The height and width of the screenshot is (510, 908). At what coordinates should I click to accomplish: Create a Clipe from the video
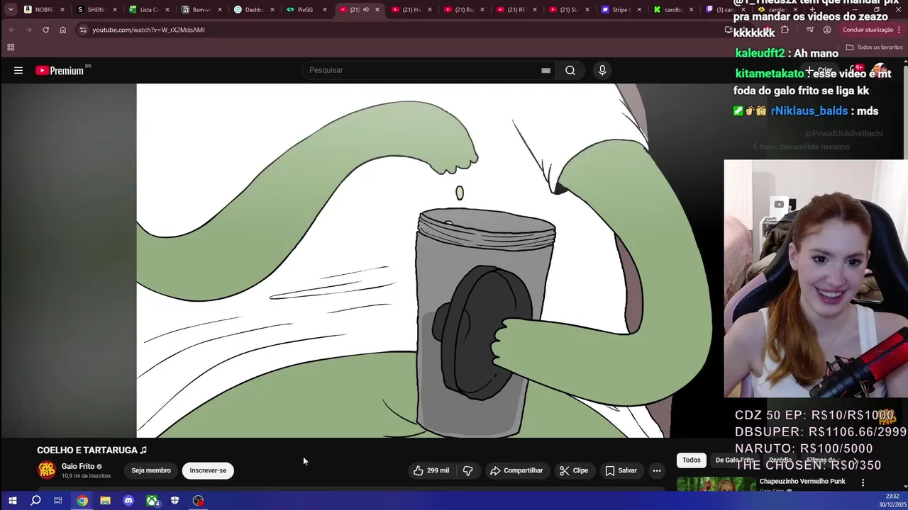coord(573,470)
